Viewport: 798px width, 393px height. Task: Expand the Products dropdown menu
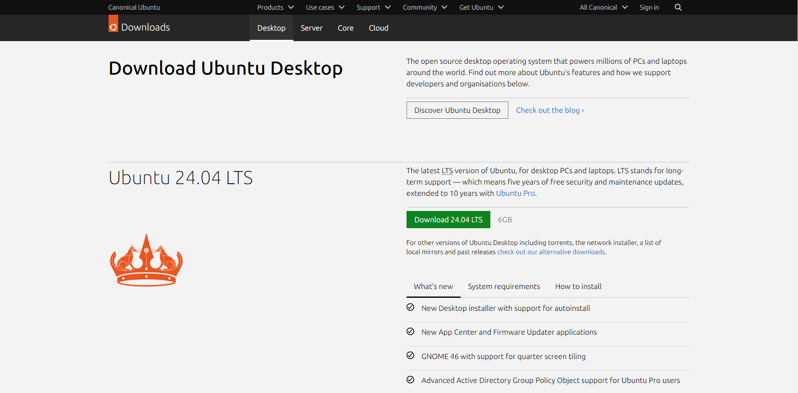275,7
